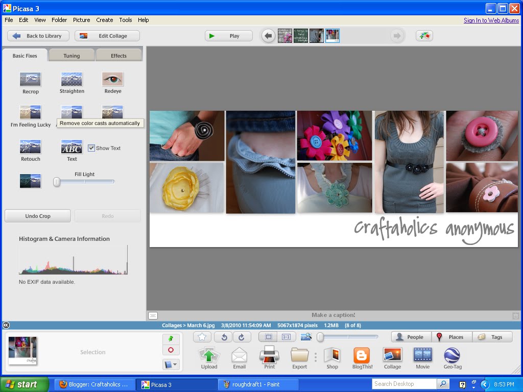Print the photo with printer icon
Image resolution: width=523 pixels, height=392 pixels.
click(270, 354)
